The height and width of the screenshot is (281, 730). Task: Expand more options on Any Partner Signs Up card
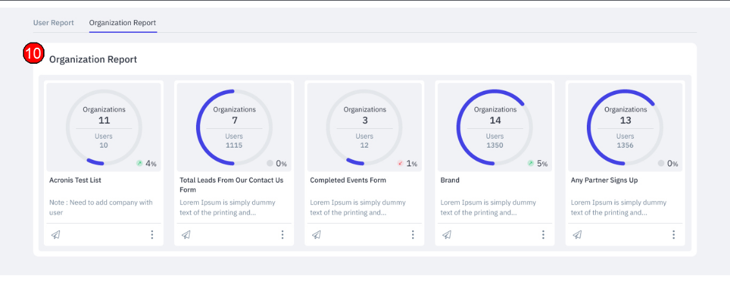[x=673, y=235]
